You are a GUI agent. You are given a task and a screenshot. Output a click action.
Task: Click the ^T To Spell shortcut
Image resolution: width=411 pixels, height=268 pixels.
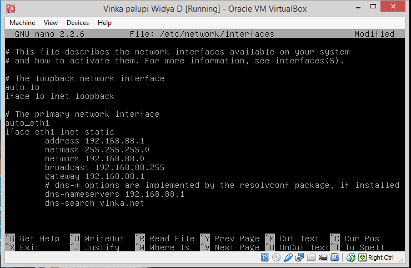[x=357, y=247]
